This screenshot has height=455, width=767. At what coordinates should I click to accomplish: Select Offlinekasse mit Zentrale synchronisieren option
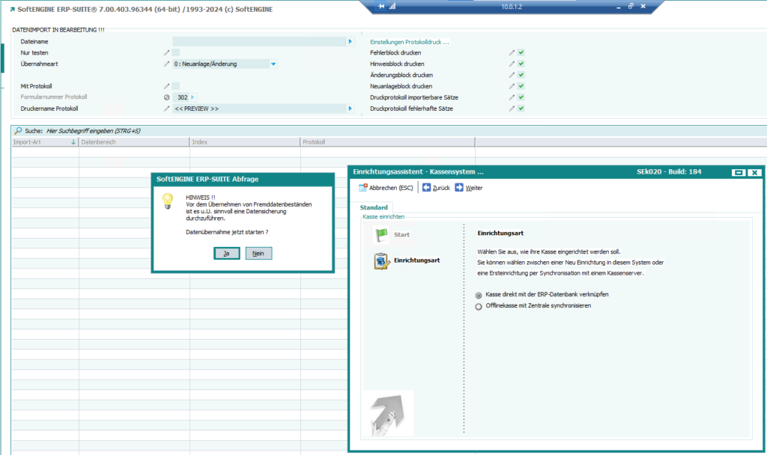click(479, 306)
